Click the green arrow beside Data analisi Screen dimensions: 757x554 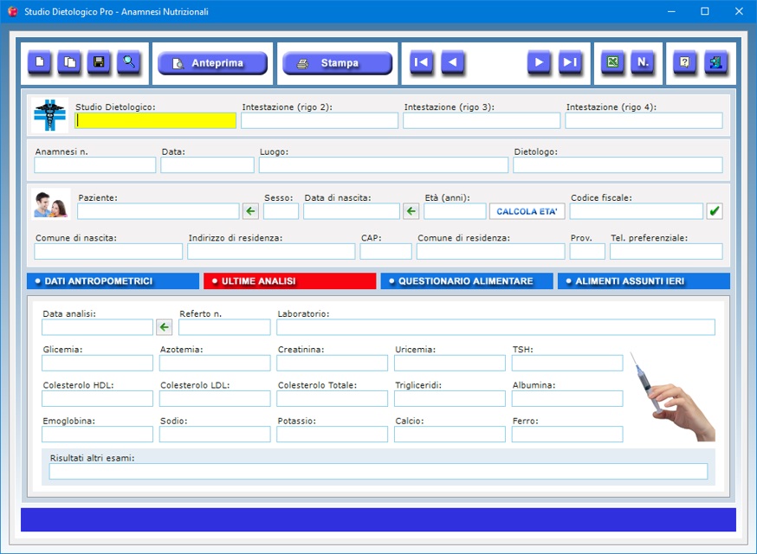(x=165, y=327)
